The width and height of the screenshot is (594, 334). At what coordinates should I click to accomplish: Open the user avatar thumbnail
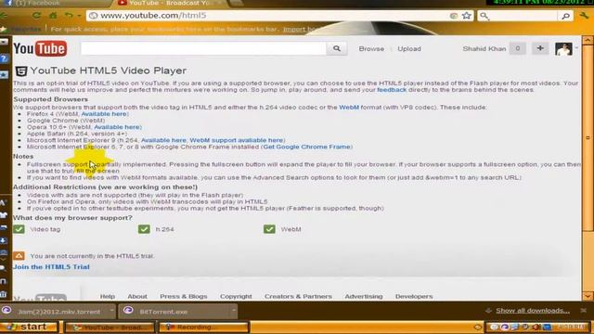pyautogui.click(x=563, y=49)
